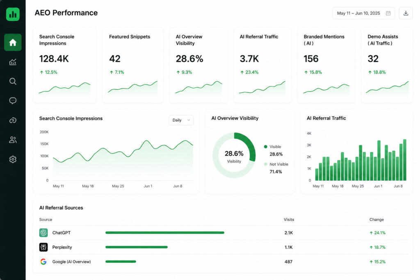This screenshot has height=280, width=420.
Task: Click the Visits column header
Action: (x=289, y=219)
